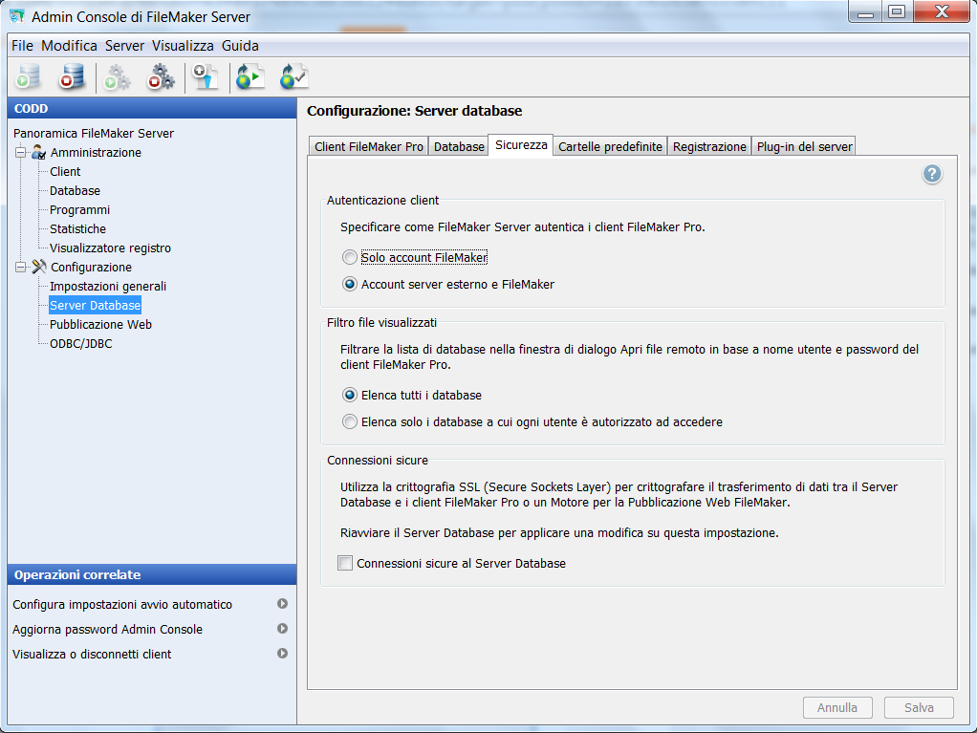
Task: Click the CODD server header
Action: 152,108
